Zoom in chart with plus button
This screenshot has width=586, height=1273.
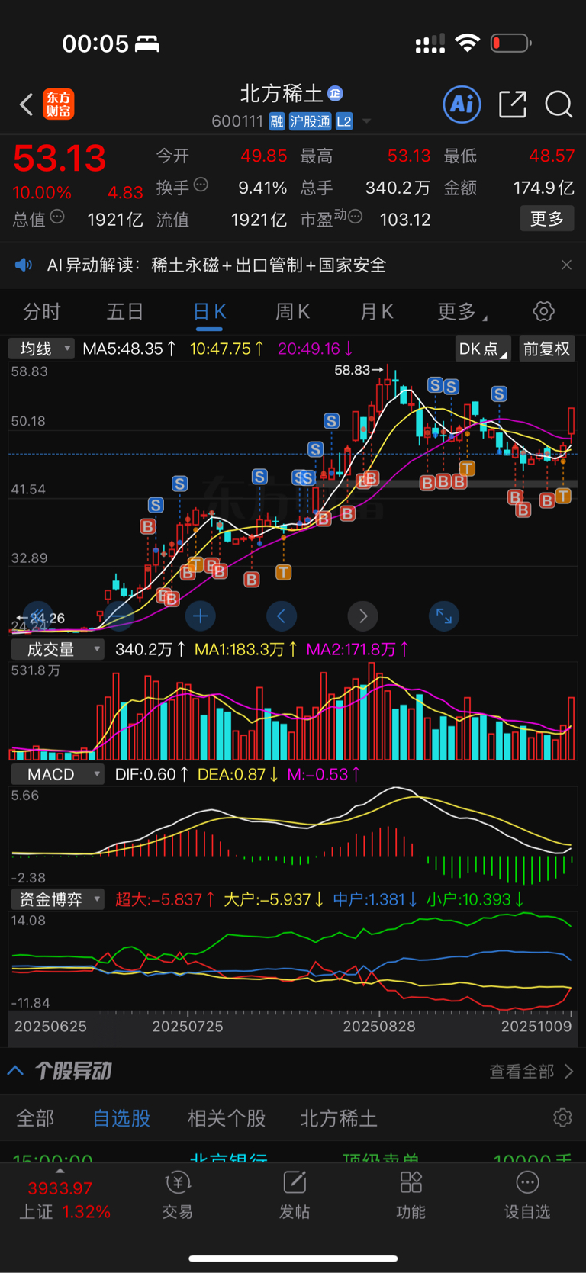[x=200, y=616]
